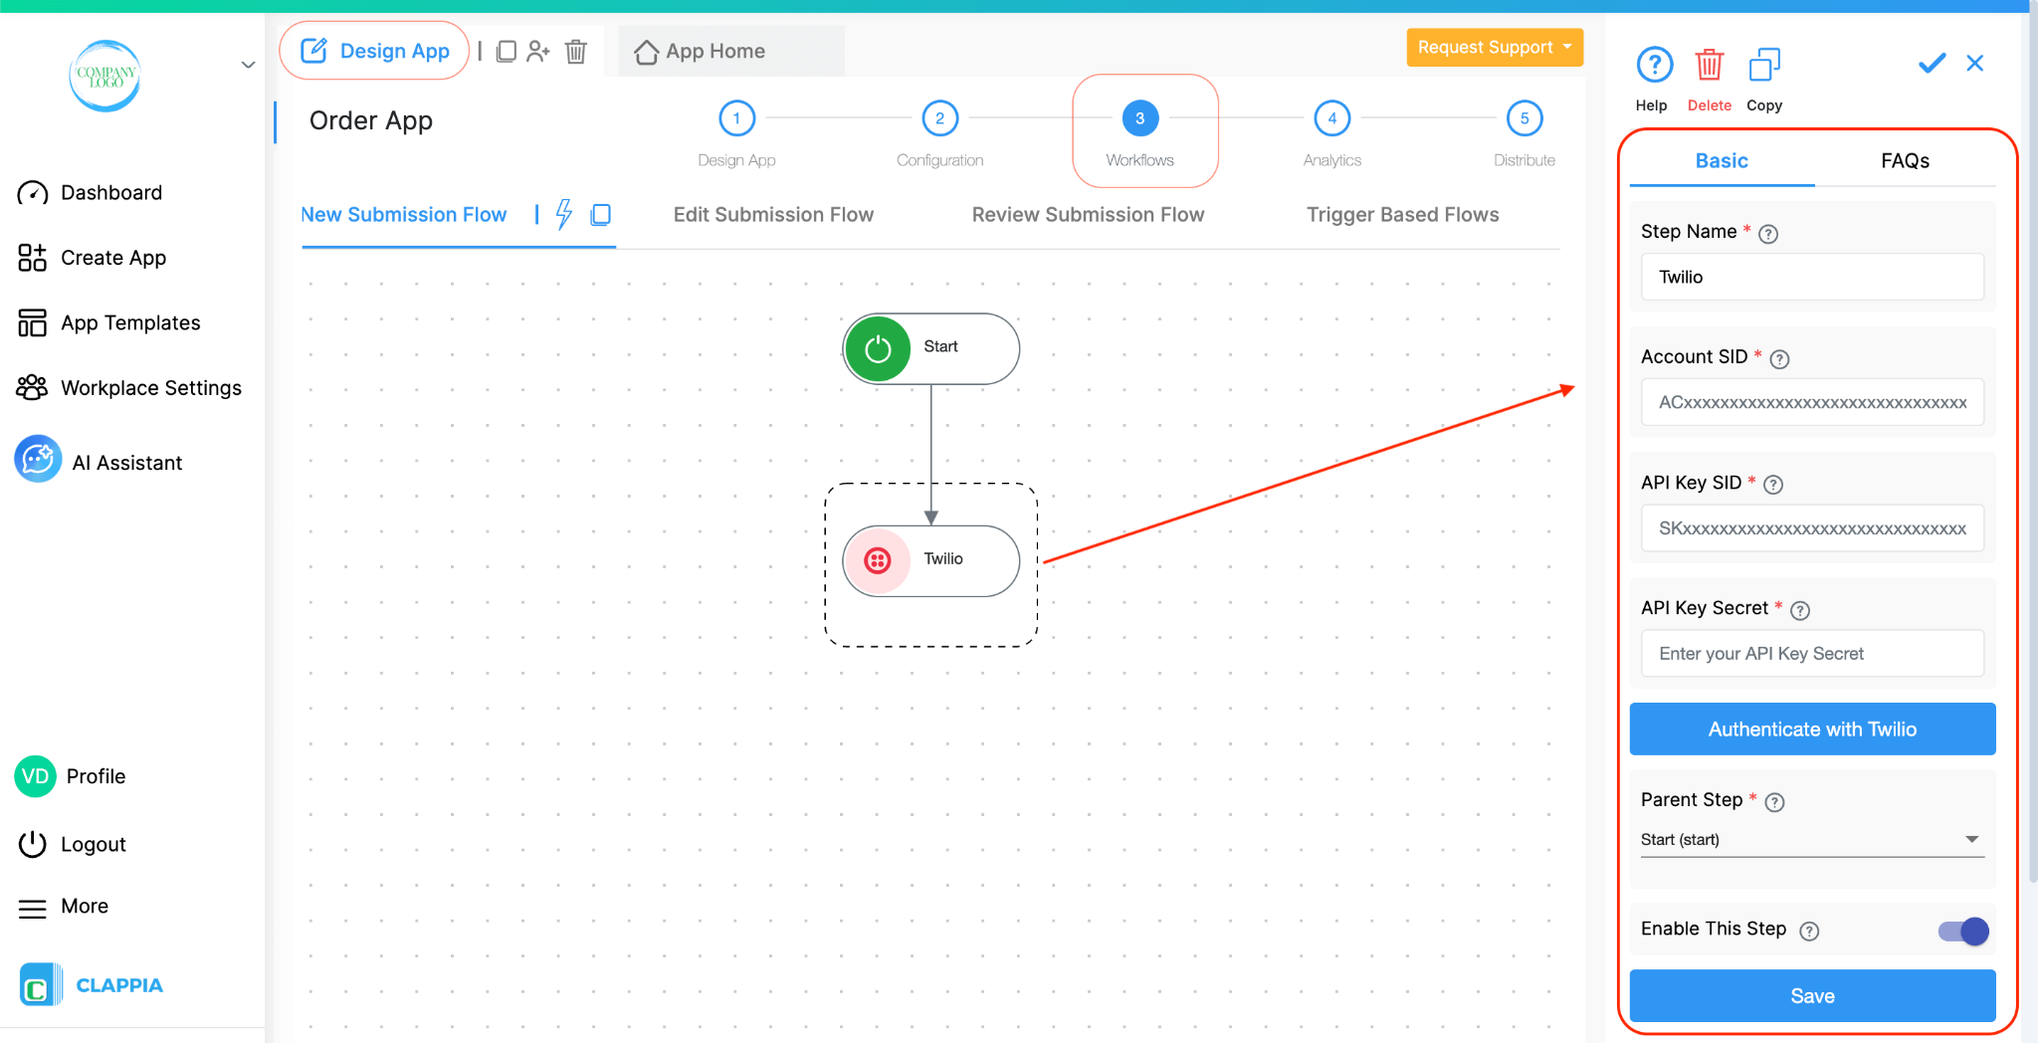This screenshot has width=2038, height=1043.
Task: Click Authenticate with Twilio button
Action: [1812, 729]
